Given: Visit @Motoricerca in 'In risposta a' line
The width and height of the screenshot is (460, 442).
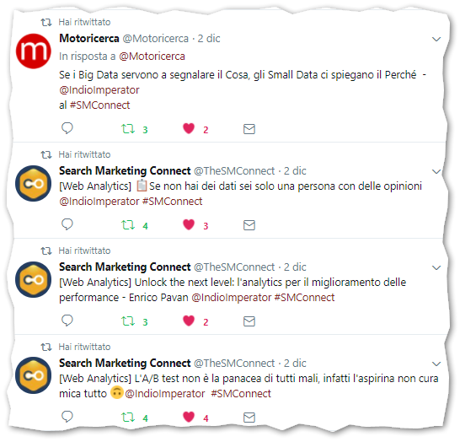Looking at the screenshot, I should [x=152, y=57].
